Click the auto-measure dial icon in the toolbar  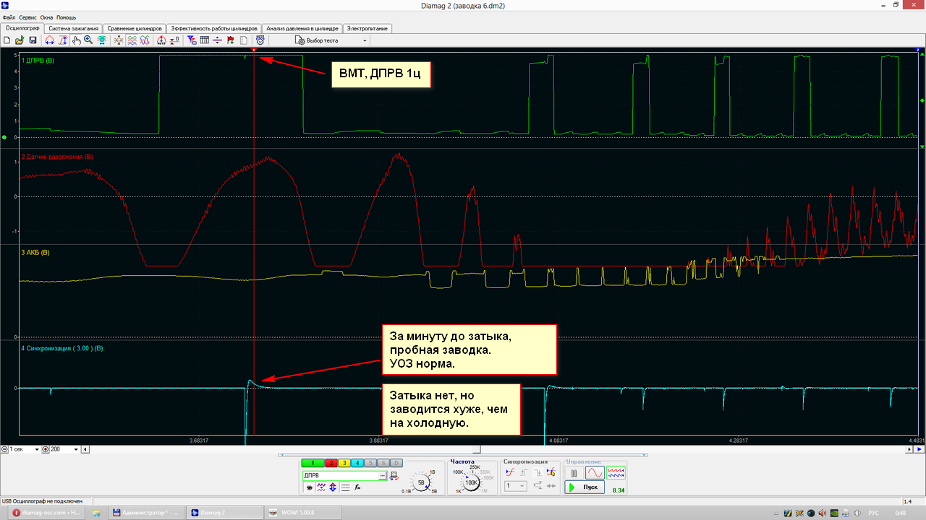point(161,40)
